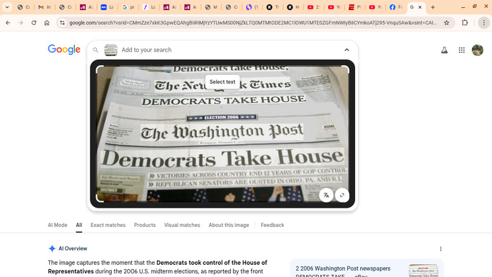Screen dimensions: 492x277
Task: Click the address bar URL
Action: click(252, 23)
